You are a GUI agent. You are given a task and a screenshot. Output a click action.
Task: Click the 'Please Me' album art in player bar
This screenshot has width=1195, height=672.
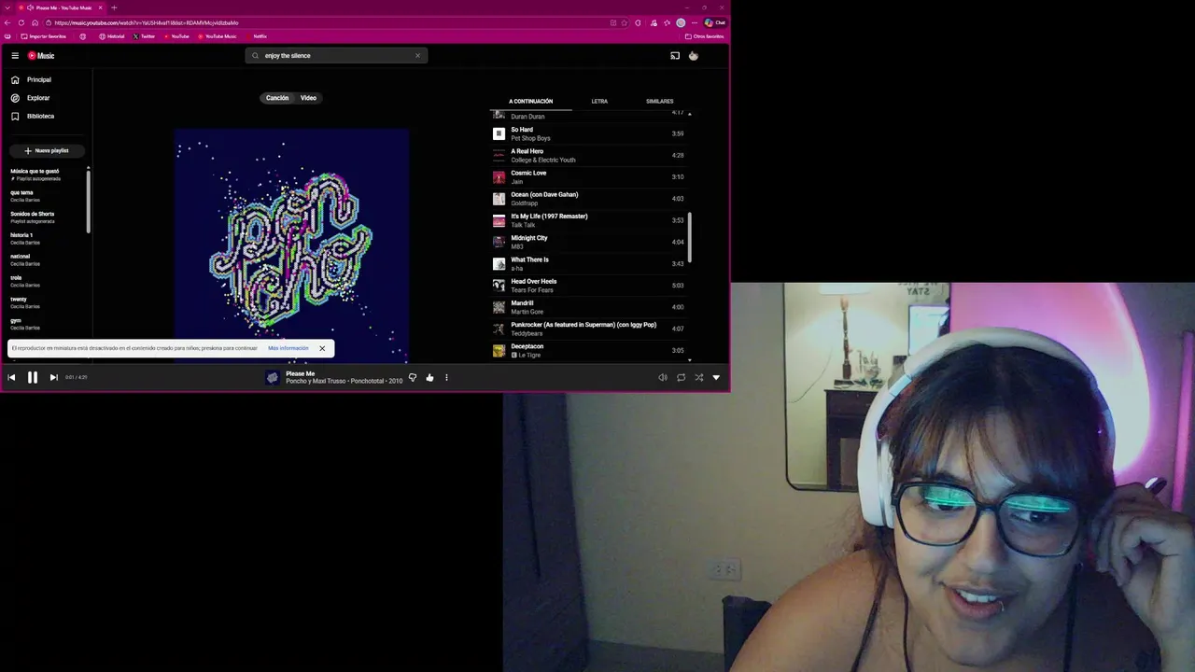pyautogui.click(x=272, y=377)
